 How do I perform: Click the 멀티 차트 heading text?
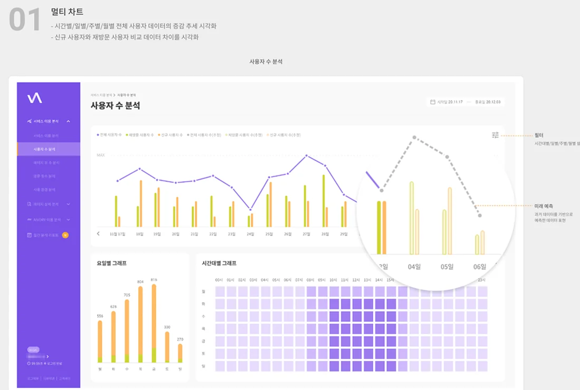[67, 12]
